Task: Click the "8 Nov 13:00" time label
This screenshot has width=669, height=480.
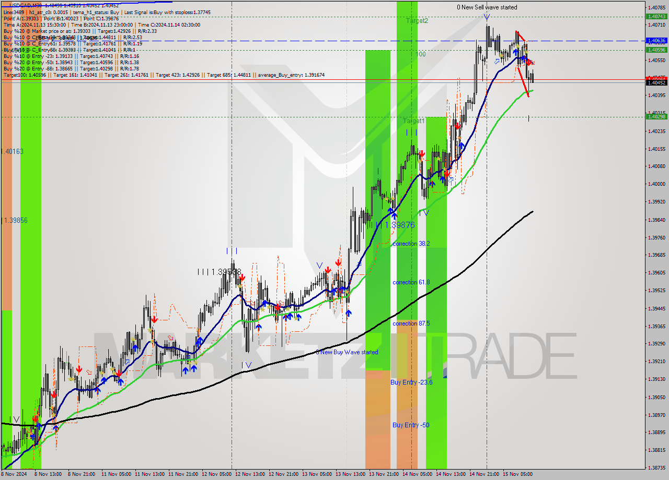Action: (x=49, y=474)
